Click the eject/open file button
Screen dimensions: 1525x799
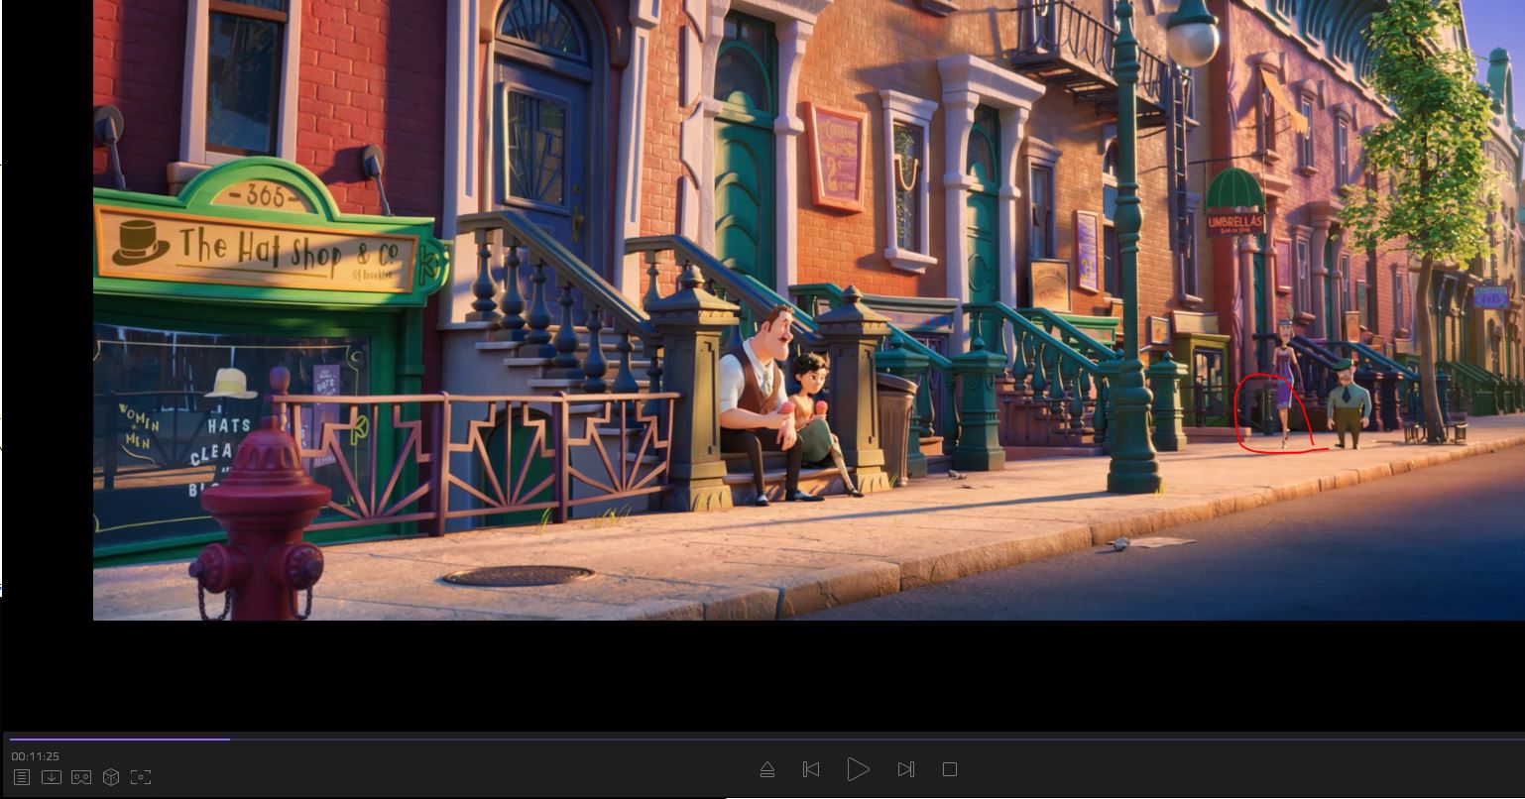coord(766,769)
